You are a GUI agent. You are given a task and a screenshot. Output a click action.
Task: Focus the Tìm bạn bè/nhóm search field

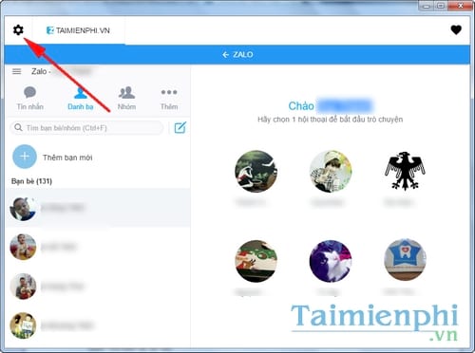click(x=86, y=128)
